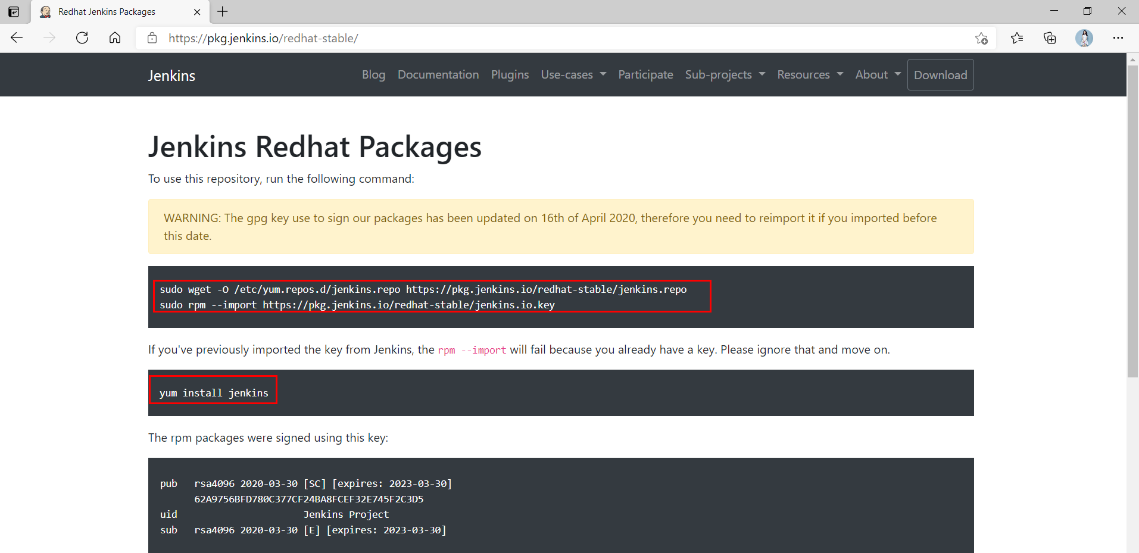Click the Download button

point(940,75)
